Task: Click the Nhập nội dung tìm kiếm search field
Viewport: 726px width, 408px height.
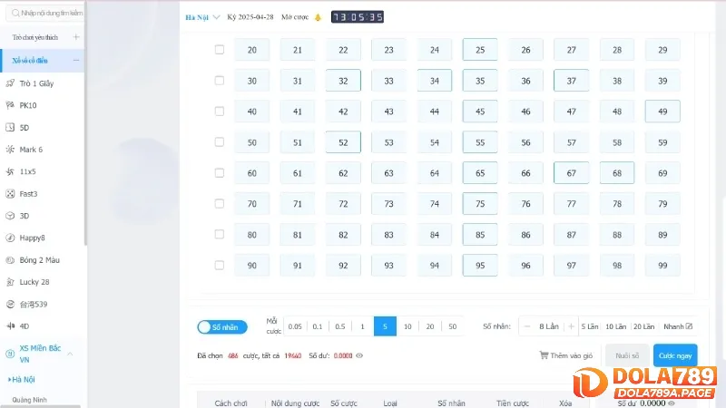Action: [45, 13]
